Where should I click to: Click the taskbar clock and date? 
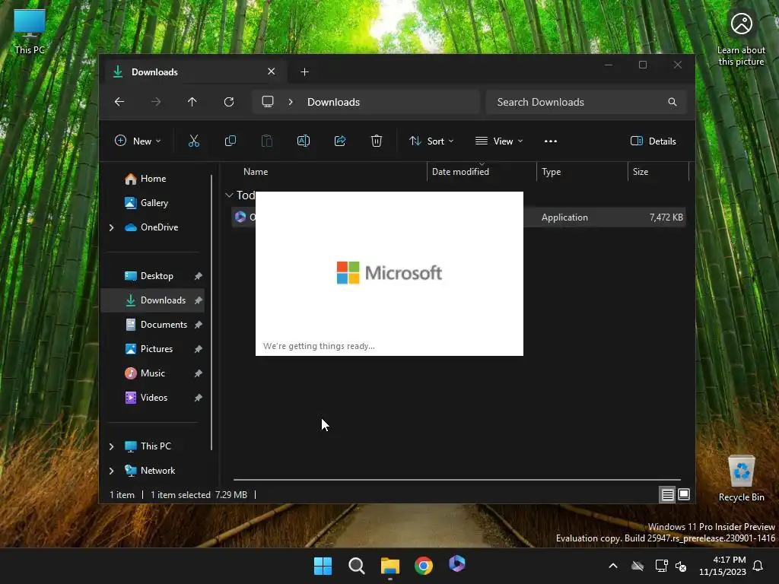(723, 566)
